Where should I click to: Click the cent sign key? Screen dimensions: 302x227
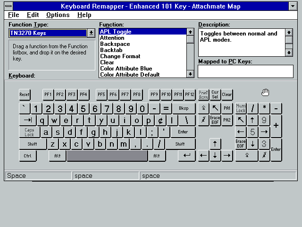coord(160,120)
